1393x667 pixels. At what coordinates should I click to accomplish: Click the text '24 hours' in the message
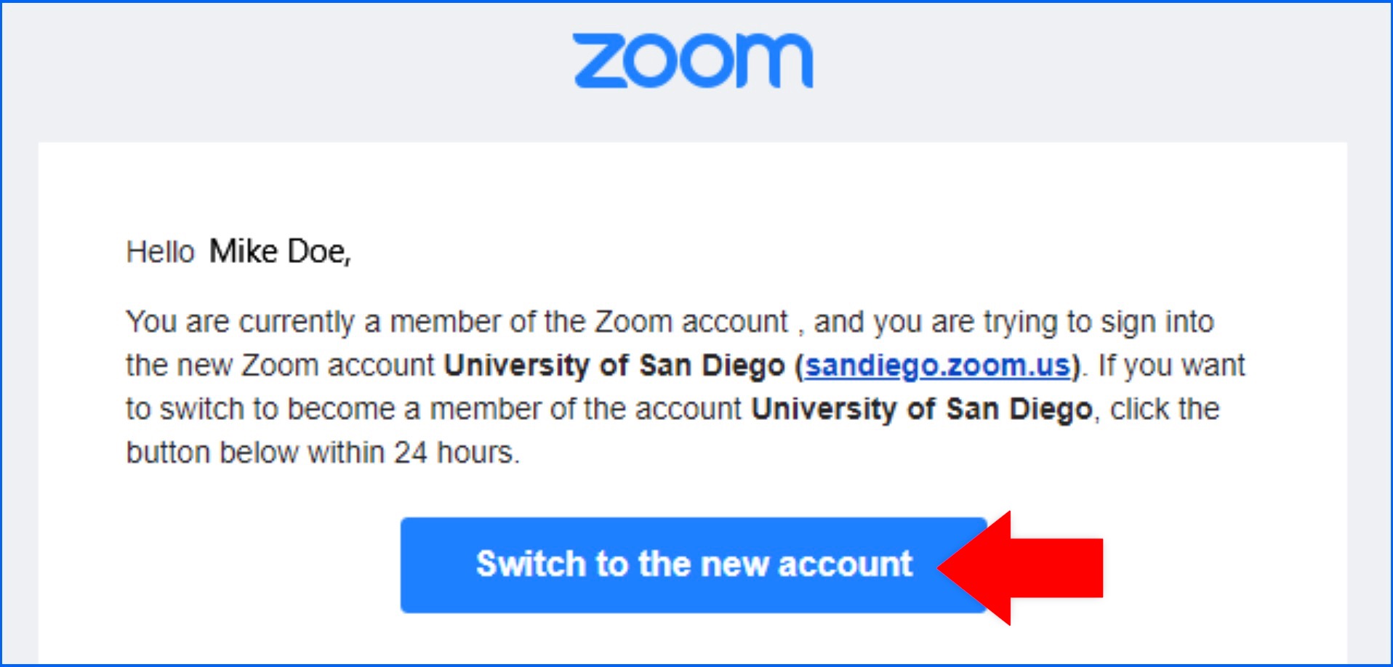point(454,453)
